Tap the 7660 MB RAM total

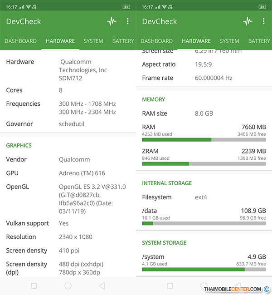tap(253, 127)
